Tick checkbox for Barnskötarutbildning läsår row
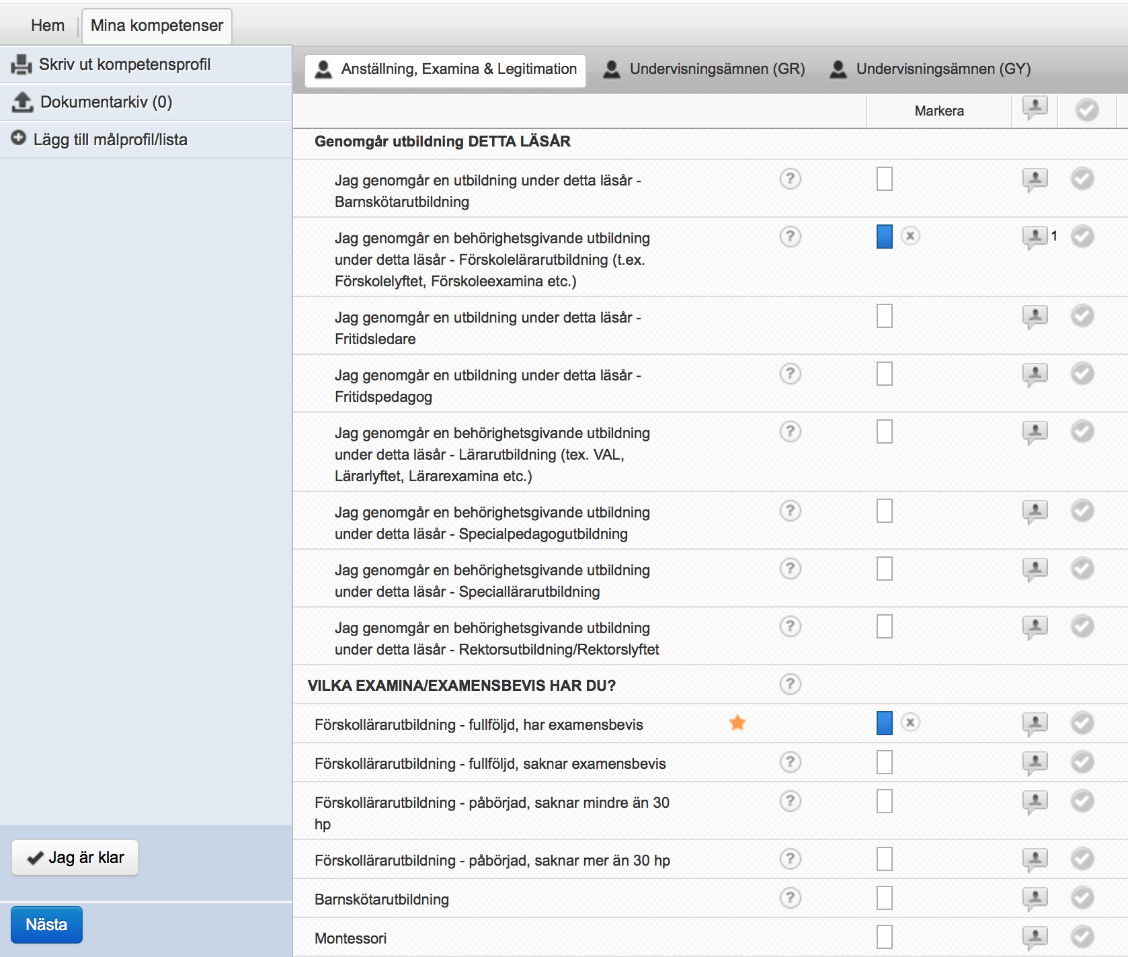The image size is (1128, 957). click(x=885, y=179)
